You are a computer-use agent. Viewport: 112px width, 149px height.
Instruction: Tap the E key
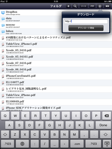click(x=25, y=116)
